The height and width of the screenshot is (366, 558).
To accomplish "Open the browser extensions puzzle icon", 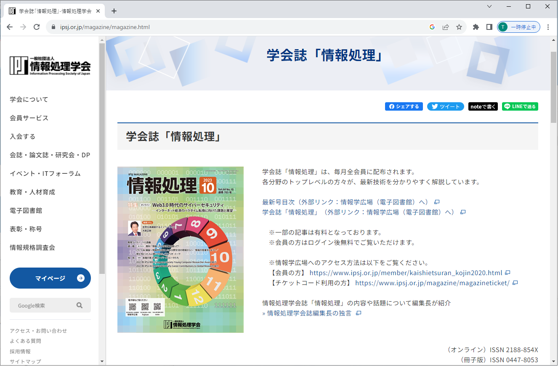I will click(476, 27).
